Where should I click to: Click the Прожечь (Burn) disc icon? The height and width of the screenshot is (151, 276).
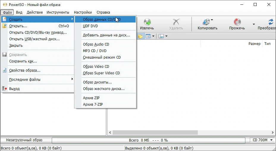click(x=237, y=22)
